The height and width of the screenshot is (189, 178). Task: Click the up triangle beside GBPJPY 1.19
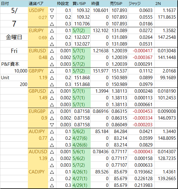point(52,78)
